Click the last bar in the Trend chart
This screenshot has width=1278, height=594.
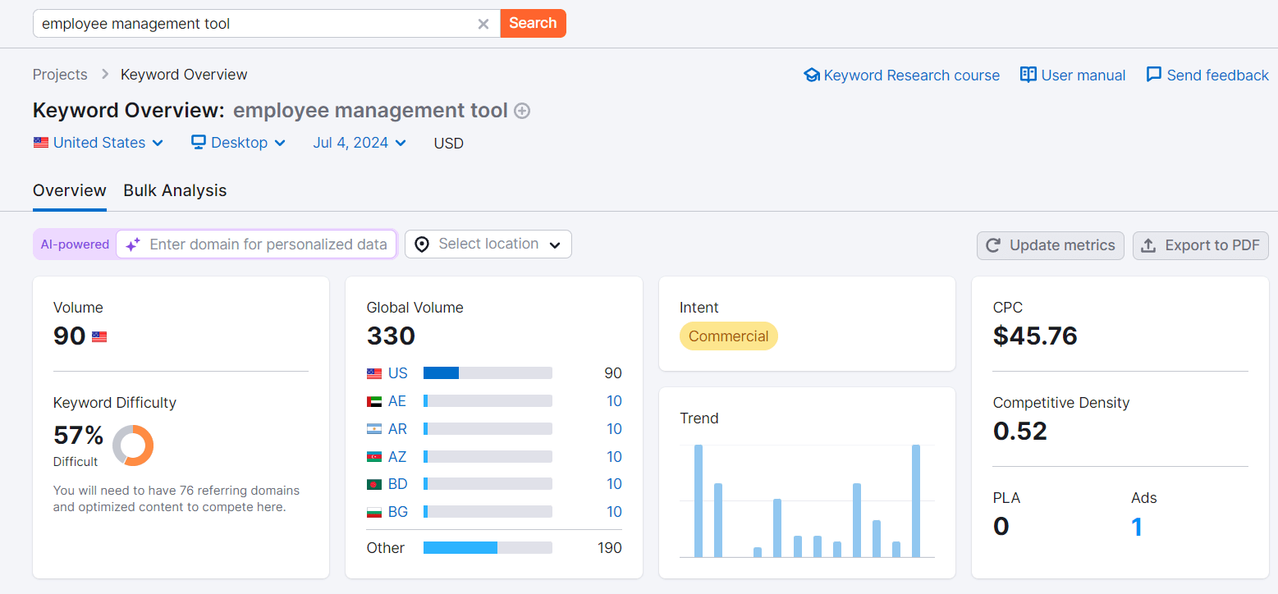916,501
